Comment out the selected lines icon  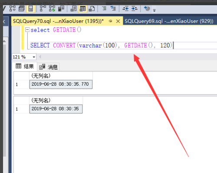[104, 8]
